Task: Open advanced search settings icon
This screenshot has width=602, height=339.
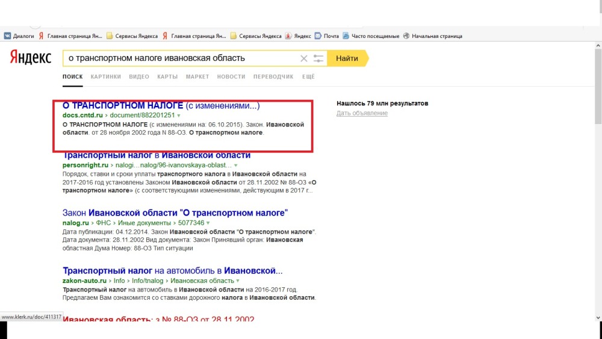Action: pyautogui.click(x=318, y=58)
